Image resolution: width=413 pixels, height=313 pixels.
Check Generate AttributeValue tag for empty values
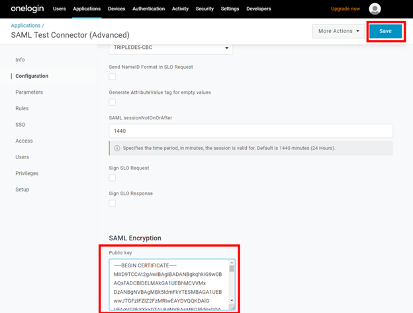coord(112,102)
